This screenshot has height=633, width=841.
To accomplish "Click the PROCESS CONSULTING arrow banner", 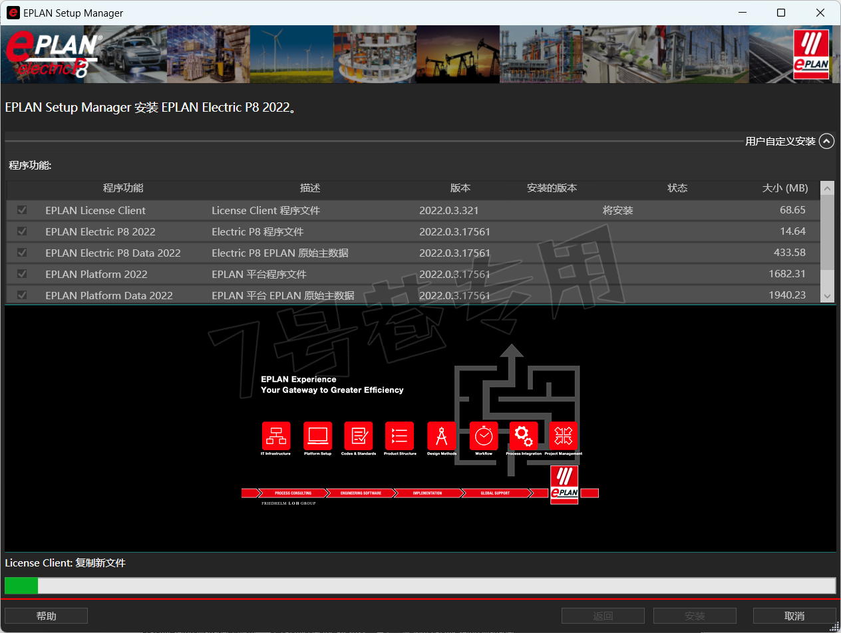I will tap(293, 493).
